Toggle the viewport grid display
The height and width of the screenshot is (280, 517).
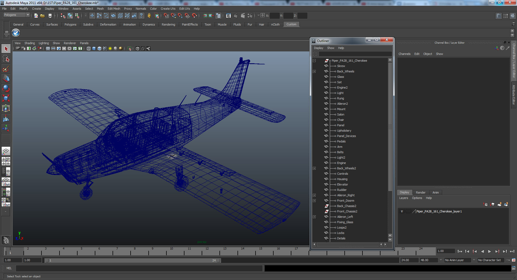48,48
